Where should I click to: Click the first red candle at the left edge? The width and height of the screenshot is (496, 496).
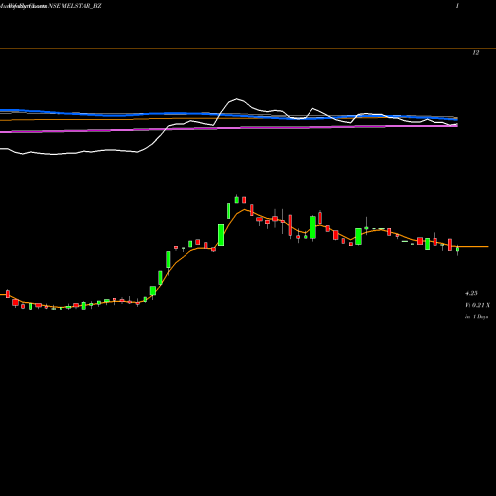point(8,294)
